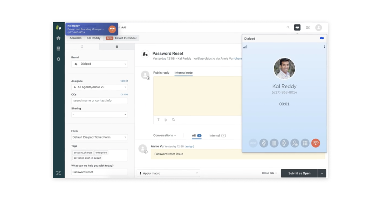Open the user info panel tab
Image resolution: width=381 pixels, height=200 pixels.
(82, 47)
